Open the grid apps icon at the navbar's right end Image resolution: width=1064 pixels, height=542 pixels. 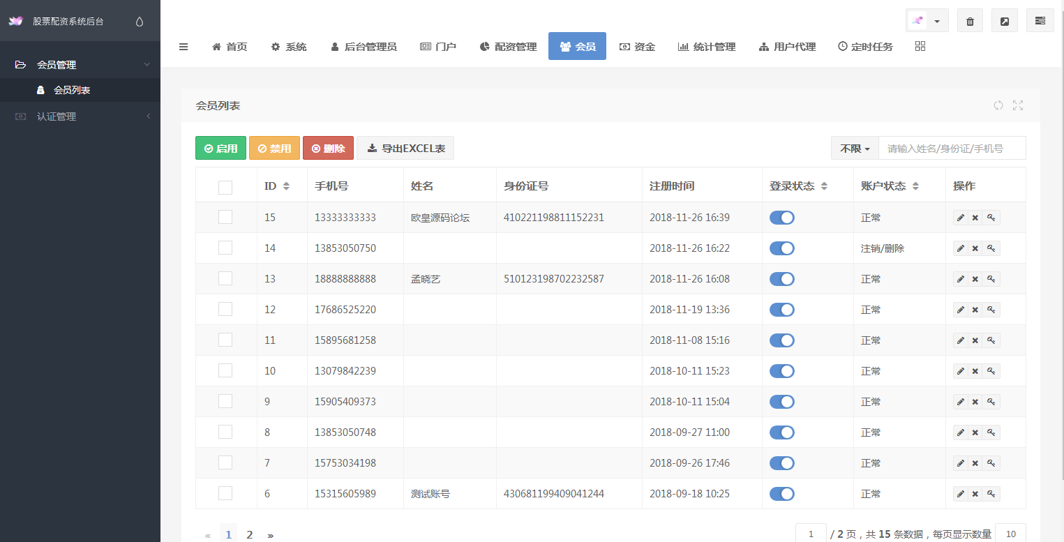pos(920,46)
